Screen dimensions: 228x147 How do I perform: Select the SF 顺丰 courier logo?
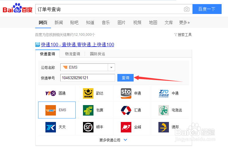[88, 127]
